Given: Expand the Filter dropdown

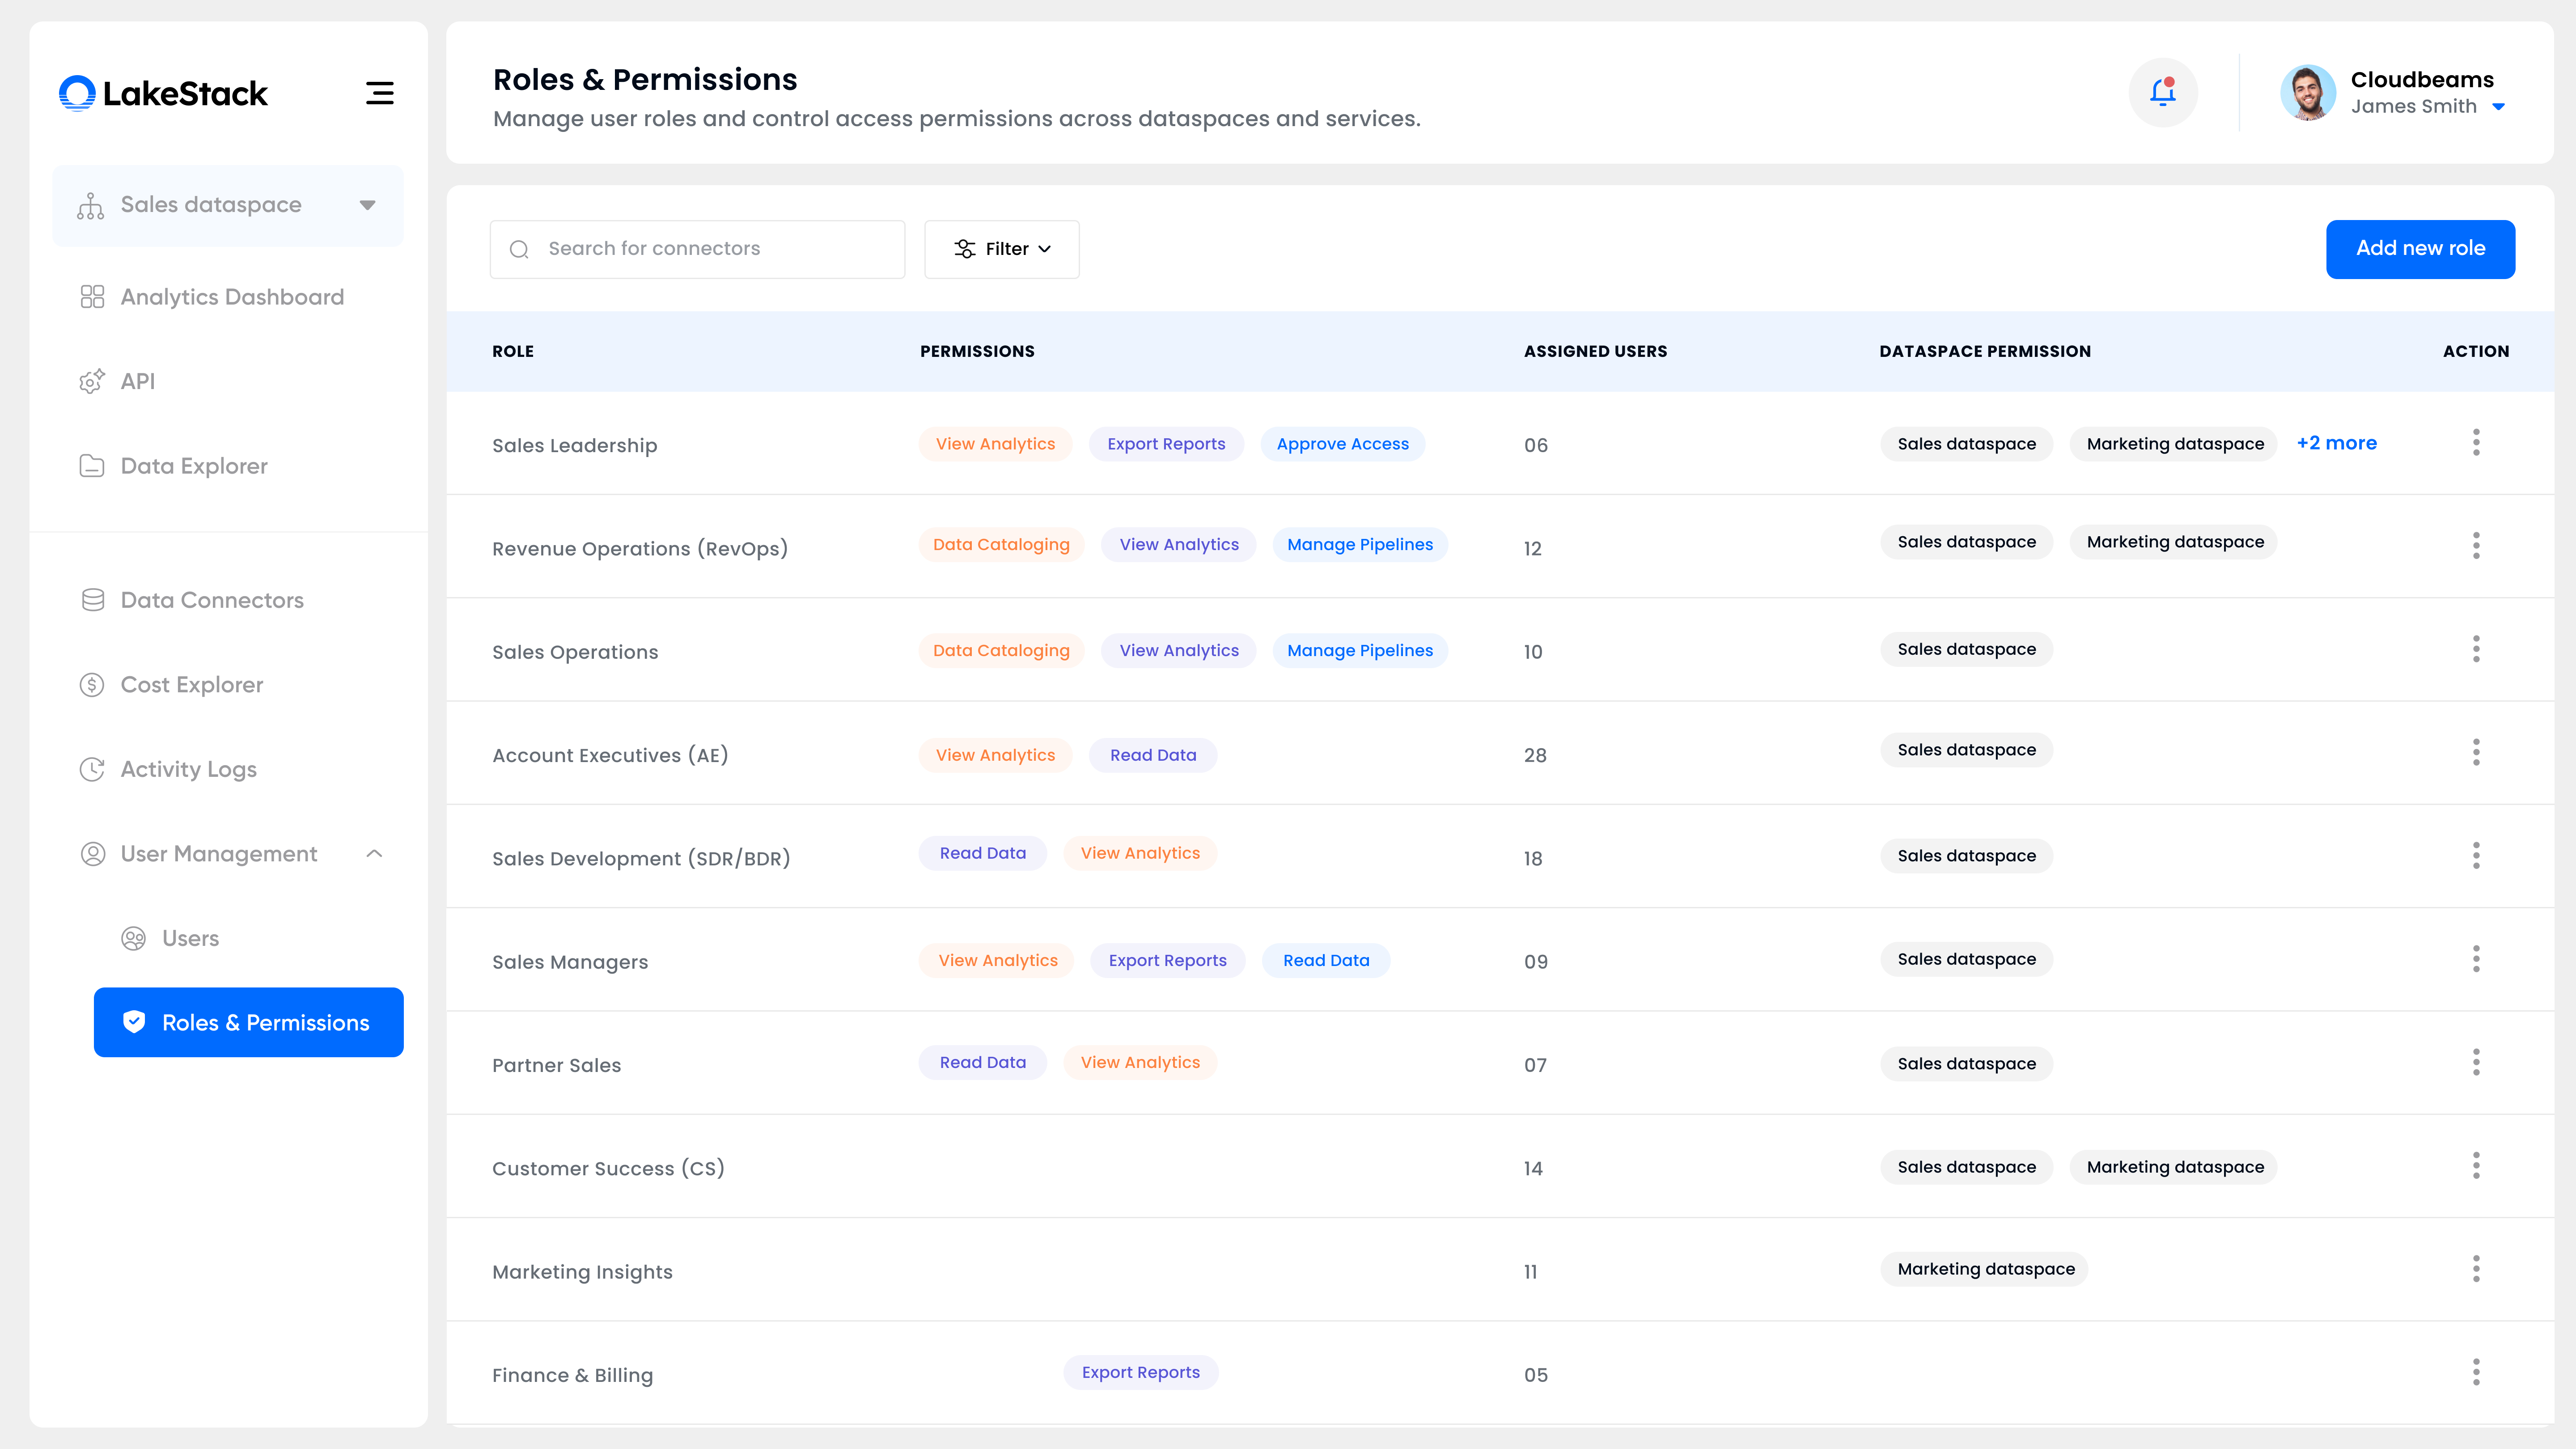Looking at the screenshot, I should coord(1001,249).
